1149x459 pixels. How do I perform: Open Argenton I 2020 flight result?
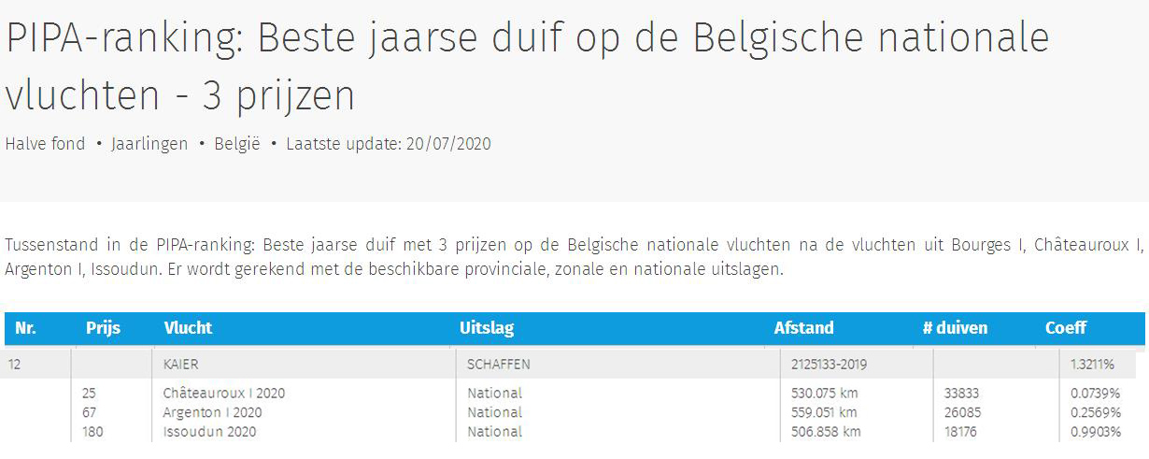click(212, 412)
